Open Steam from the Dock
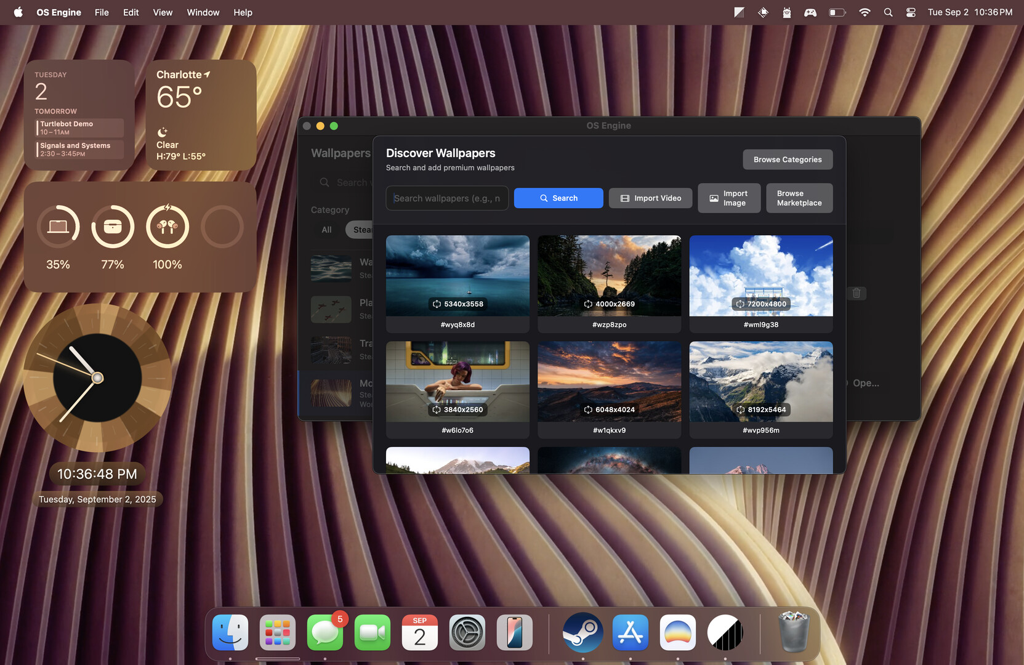This screenshot has width=1024, height=665. tap(582, 632)
